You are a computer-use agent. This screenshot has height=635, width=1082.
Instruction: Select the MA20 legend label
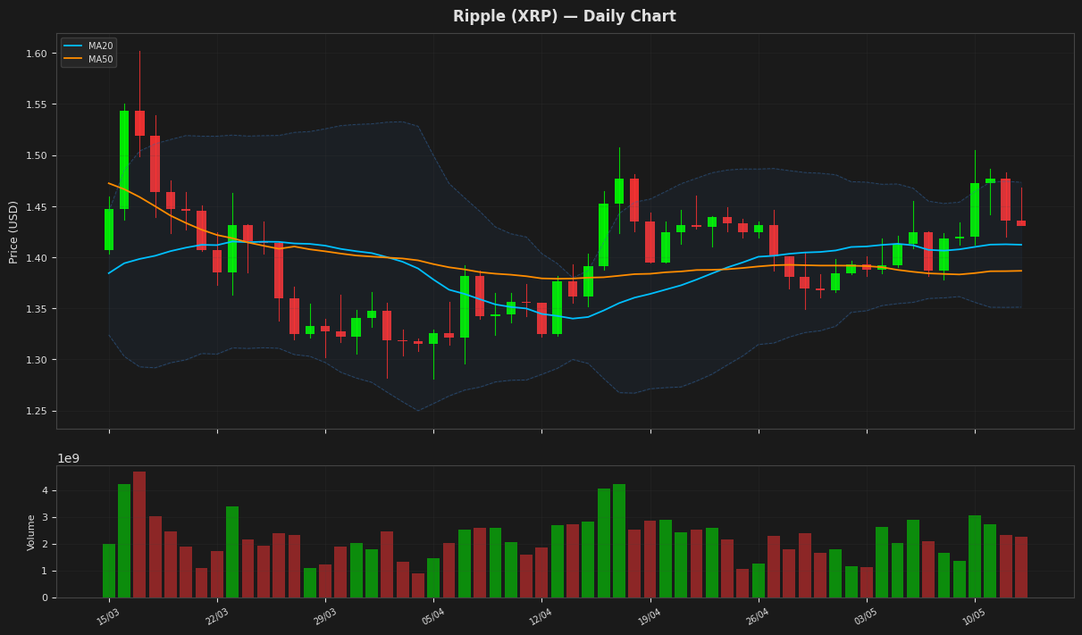pyautogui.click(x=100, y=46)
